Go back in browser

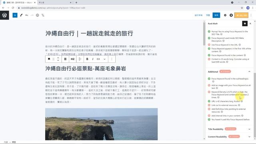click(x=3, y=8)
